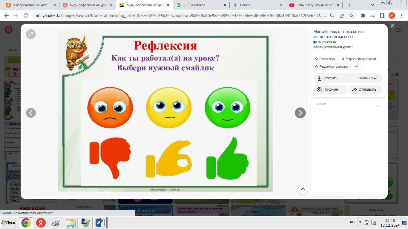Show more tags with +1
This screenshot has width=408, height=229.
click(x=356, y=66)
